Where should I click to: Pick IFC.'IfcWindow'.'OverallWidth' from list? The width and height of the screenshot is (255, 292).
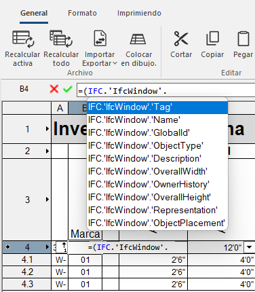point(157,172)
